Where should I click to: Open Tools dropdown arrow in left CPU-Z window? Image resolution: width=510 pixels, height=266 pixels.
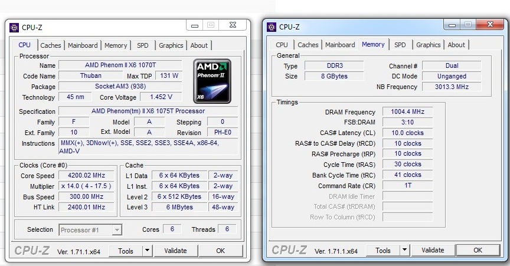pyautogui.click(x=147, y=251)
